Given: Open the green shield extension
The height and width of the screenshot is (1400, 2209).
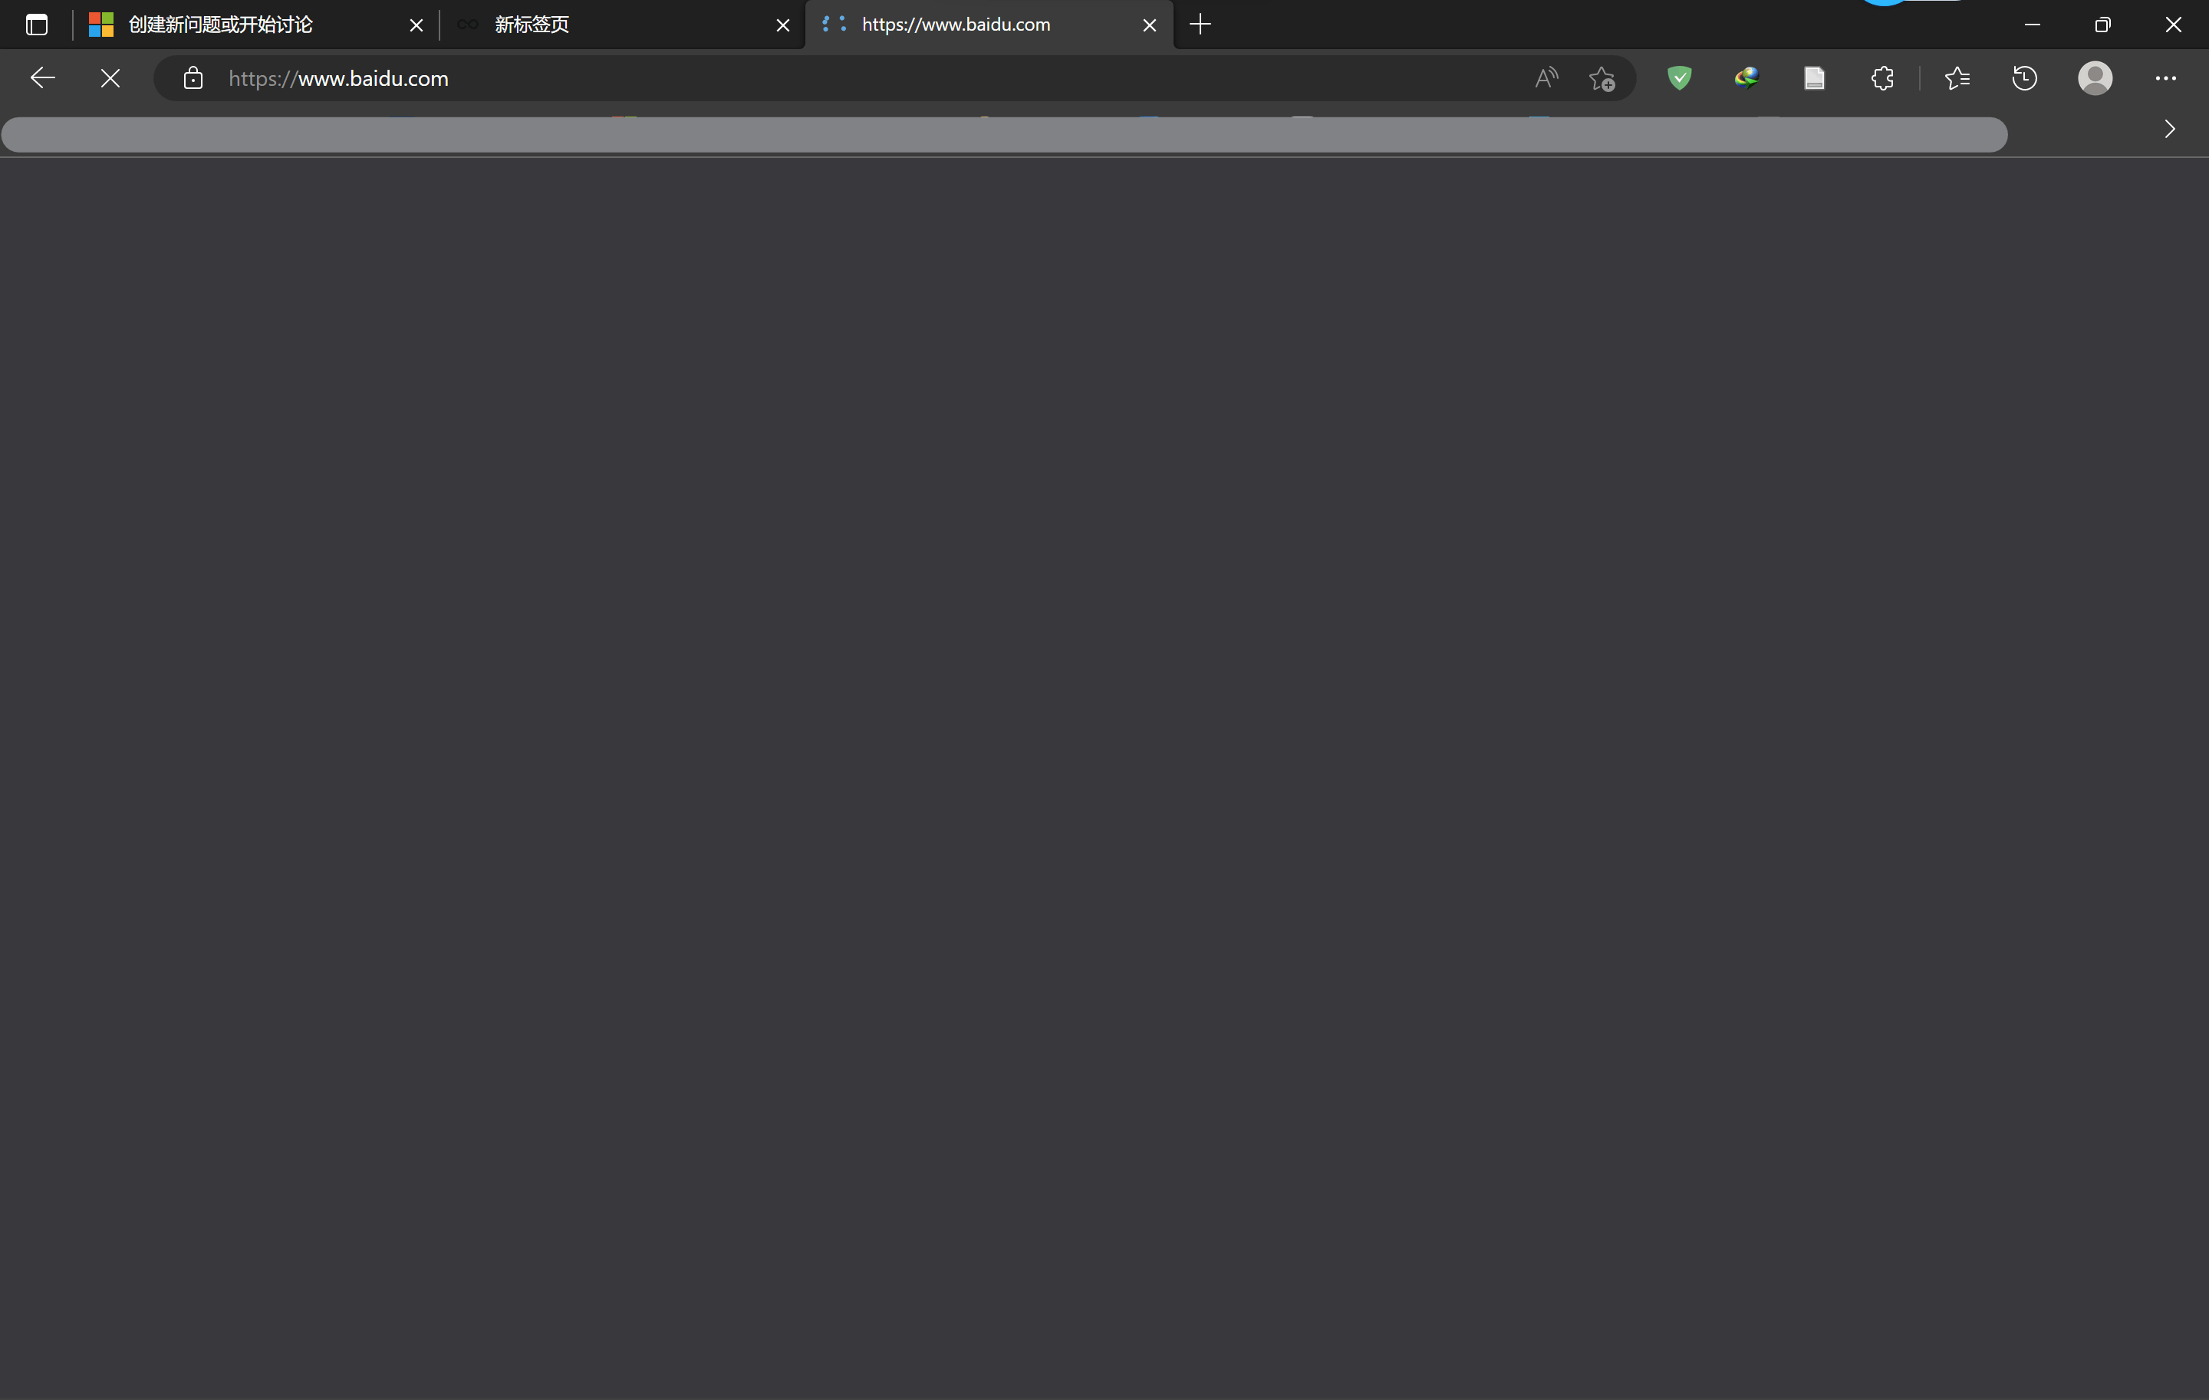Looking at the screenshot, I should pyautogui.click(x=1679, y=79).
